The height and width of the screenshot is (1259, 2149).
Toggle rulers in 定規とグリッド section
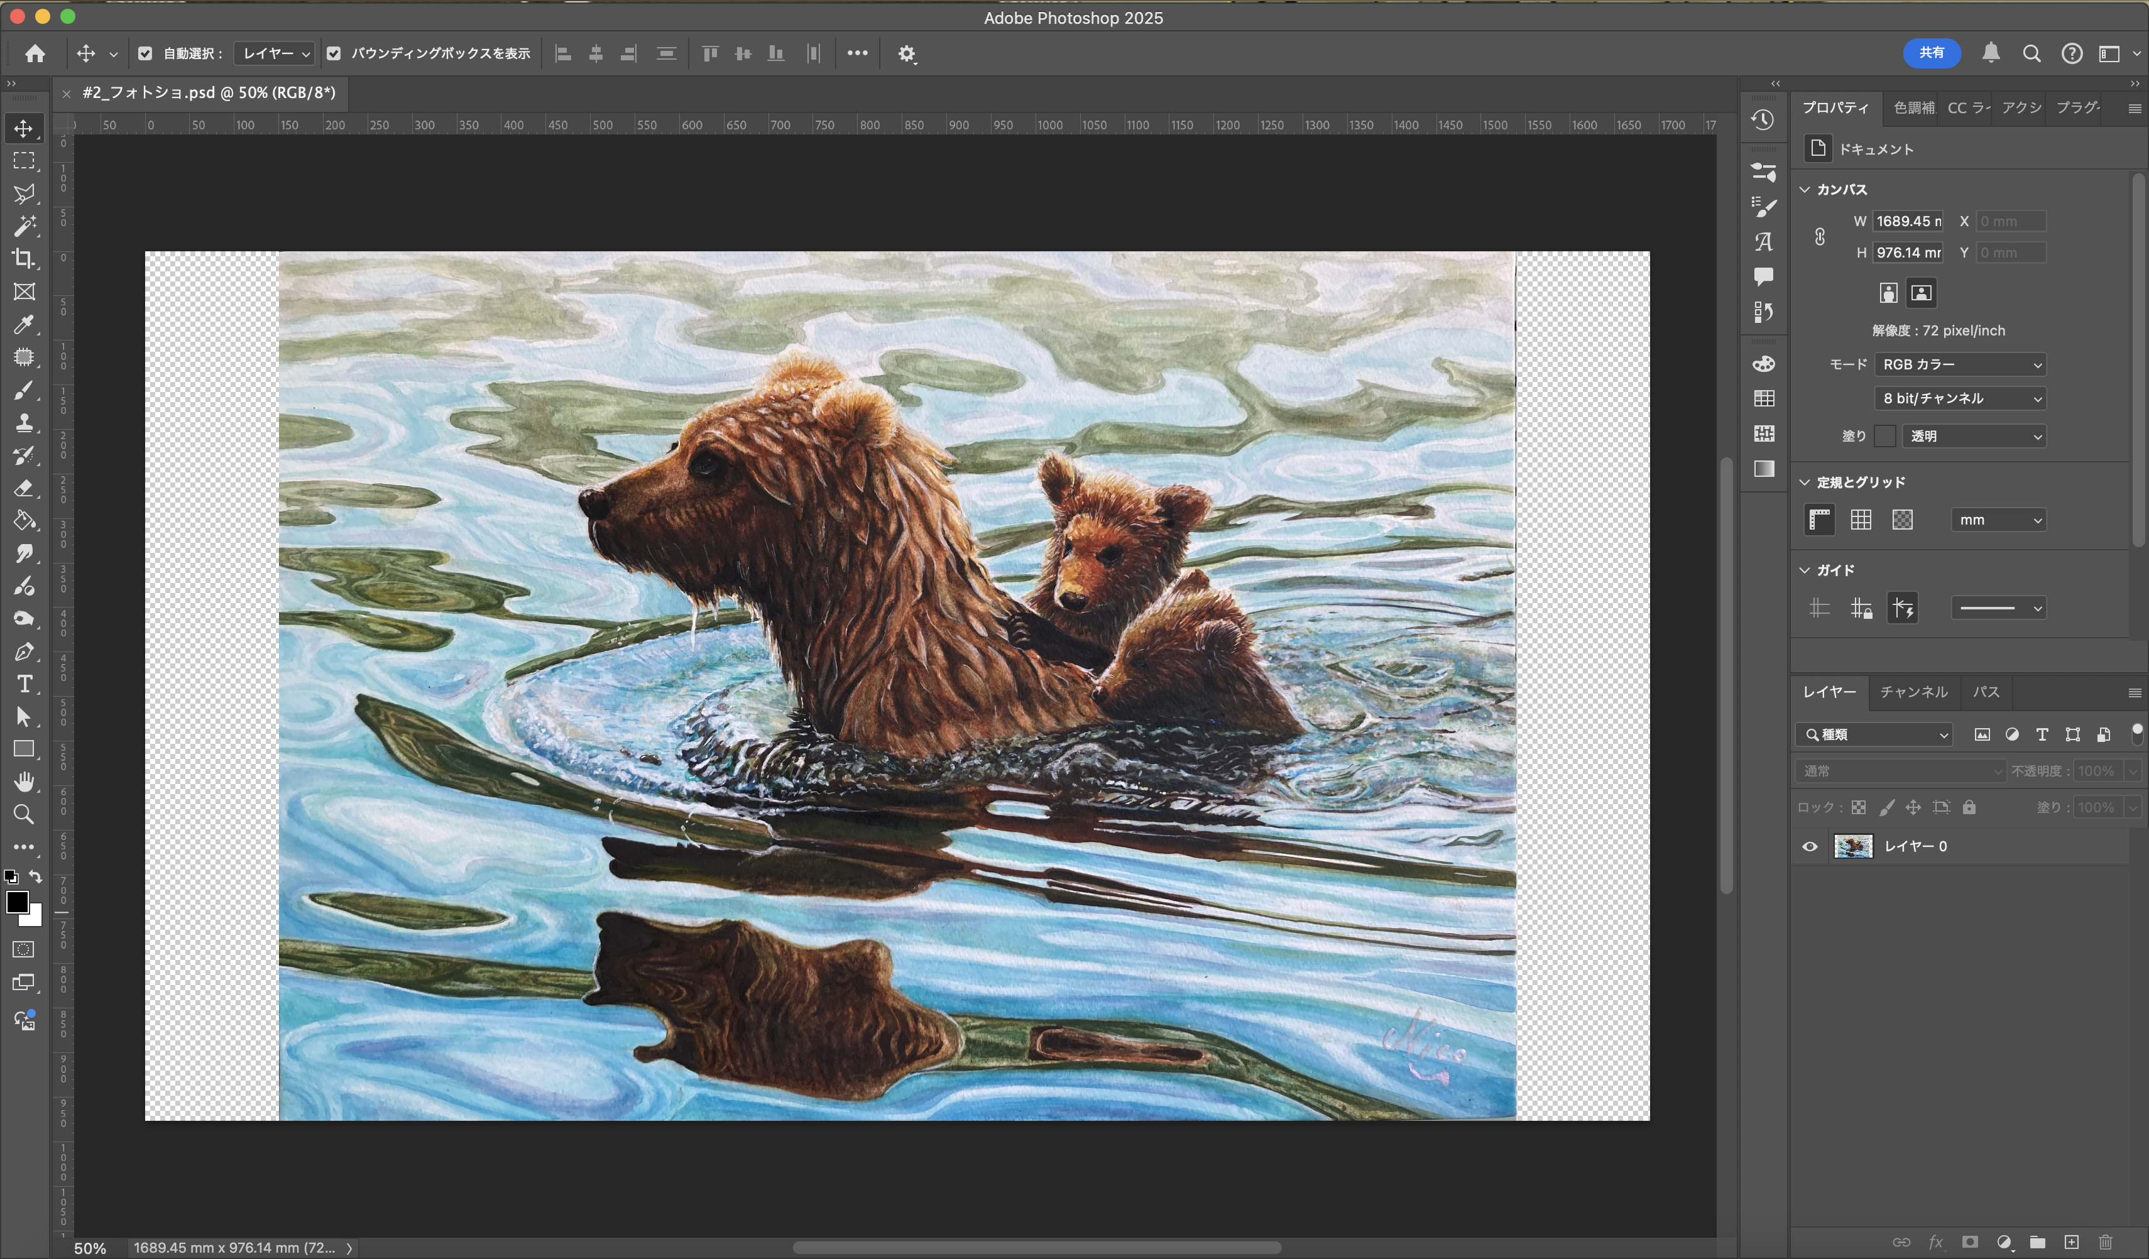click(1819, 520)
